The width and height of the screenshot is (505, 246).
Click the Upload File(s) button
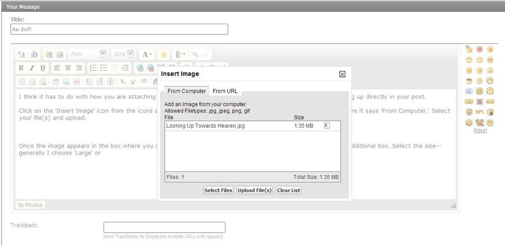[254, 190]
